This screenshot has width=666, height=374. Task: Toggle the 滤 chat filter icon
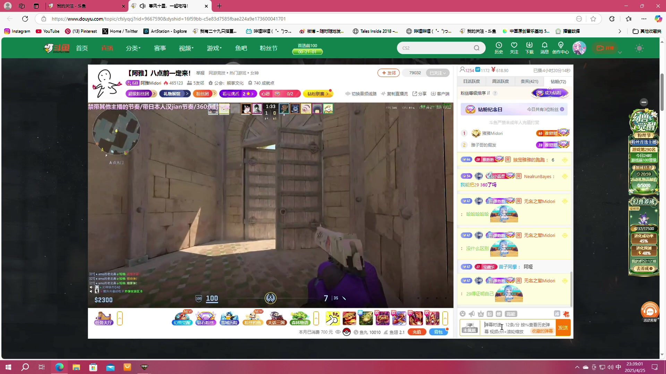[x=557, y=314]
